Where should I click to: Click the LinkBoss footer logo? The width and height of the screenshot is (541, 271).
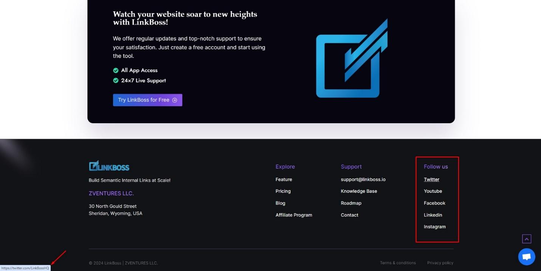coord(109,166)
